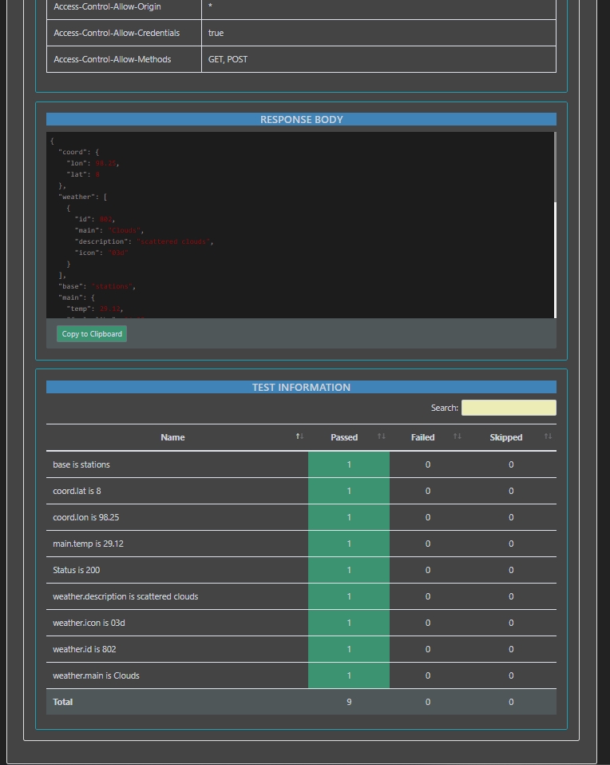This screenshot has width=610, height=765.
Task: Click the "lon" line in response JSON
Action: click(93, 163)
